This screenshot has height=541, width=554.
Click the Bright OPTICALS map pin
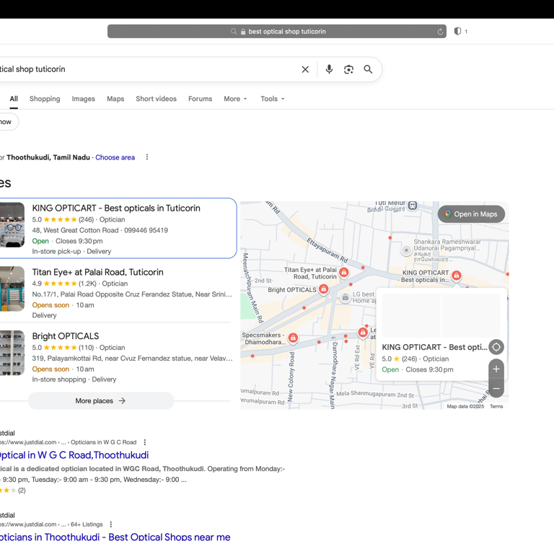pyautogui.click(x=323, y=289)
